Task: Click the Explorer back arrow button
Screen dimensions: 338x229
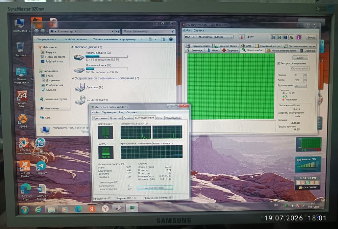Action: 37,31
